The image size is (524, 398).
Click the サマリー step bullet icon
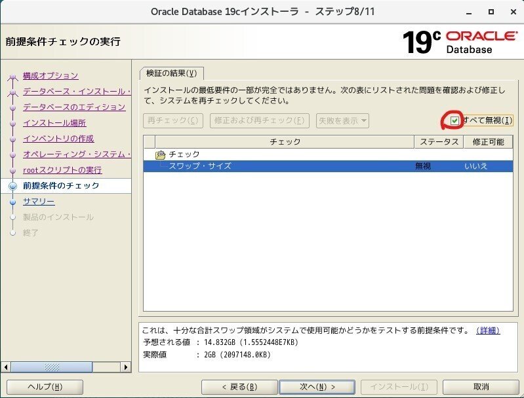(12, 202)
